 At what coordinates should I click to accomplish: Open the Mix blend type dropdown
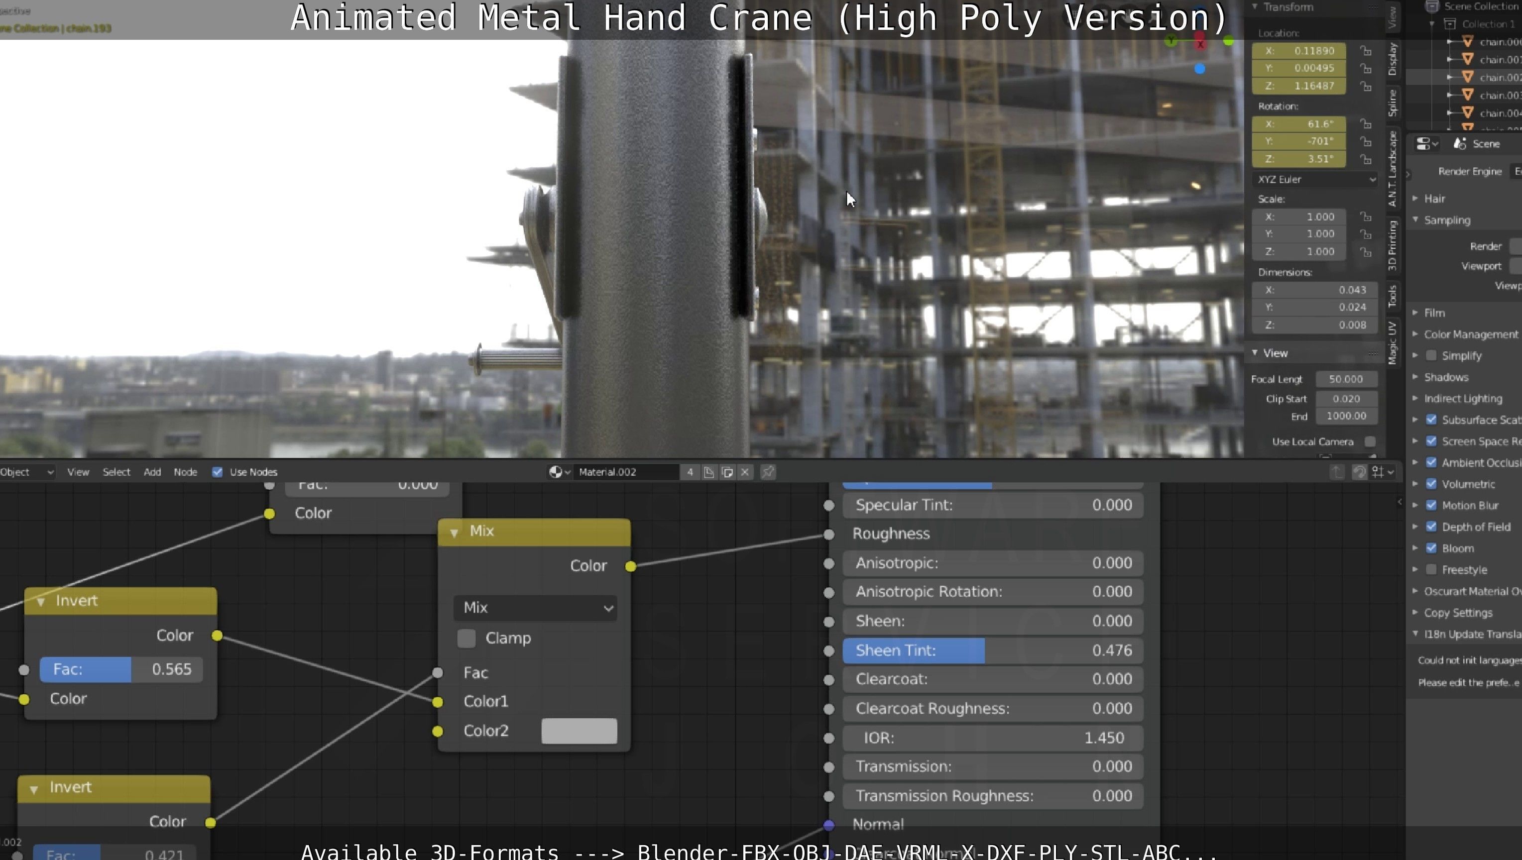[535, 608]
